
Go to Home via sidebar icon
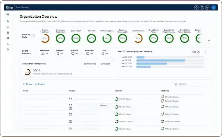(8, 21)
